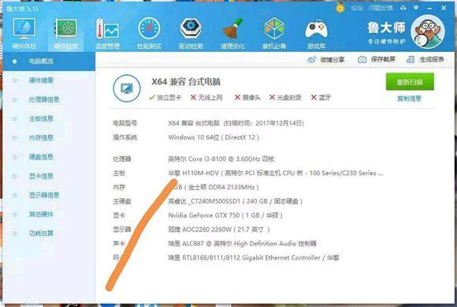
Task: Click the desktop computer circle icon
Action: [x=127, y=88]
